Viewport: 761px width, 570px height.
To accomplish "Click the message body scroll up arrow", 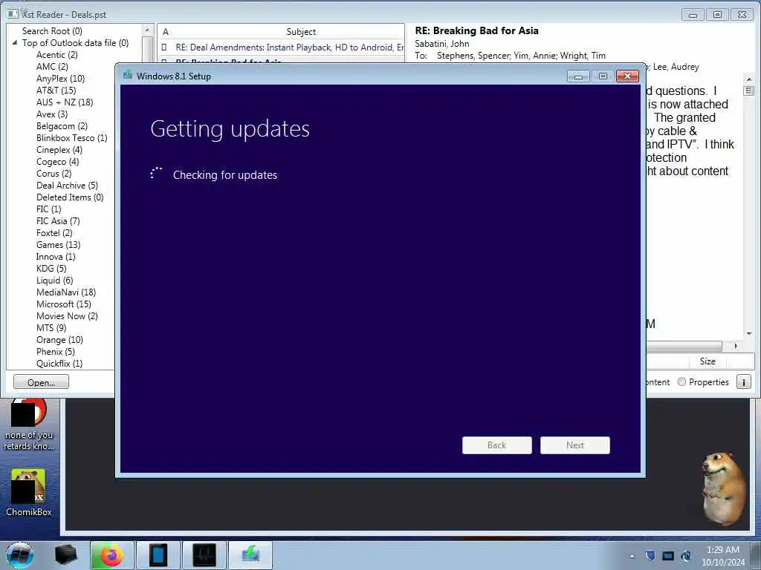I will click(749, 79).
